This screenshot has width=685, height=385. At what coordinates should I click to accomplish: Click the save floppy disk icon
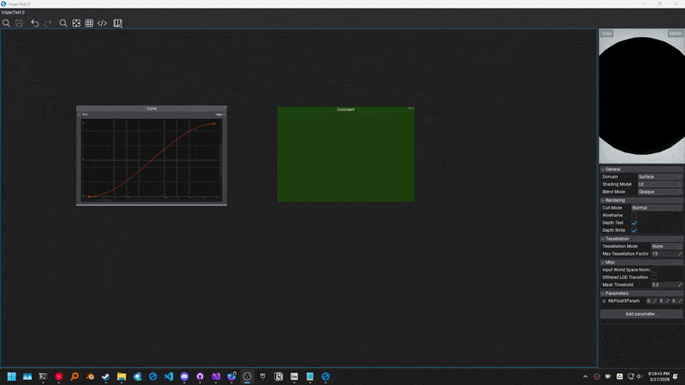click(x=19, y=23)
